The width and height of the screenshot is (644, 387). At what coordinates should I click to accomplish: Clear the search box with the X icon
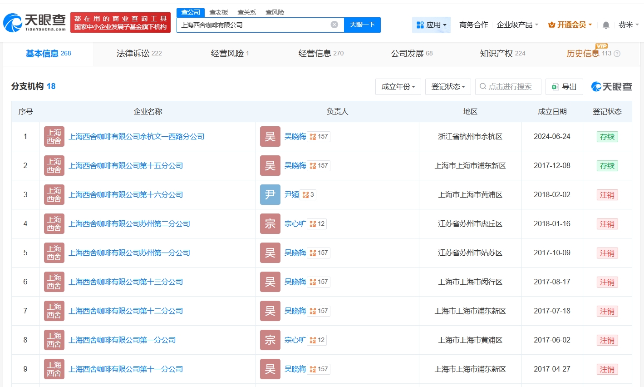point(334,25)
